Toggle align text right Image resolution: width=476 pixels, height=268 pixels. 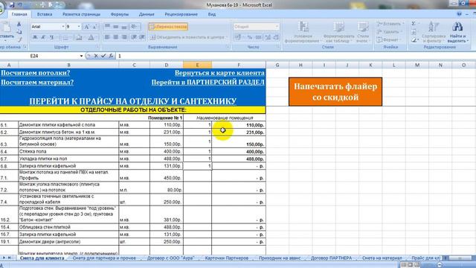coord(124,37)
